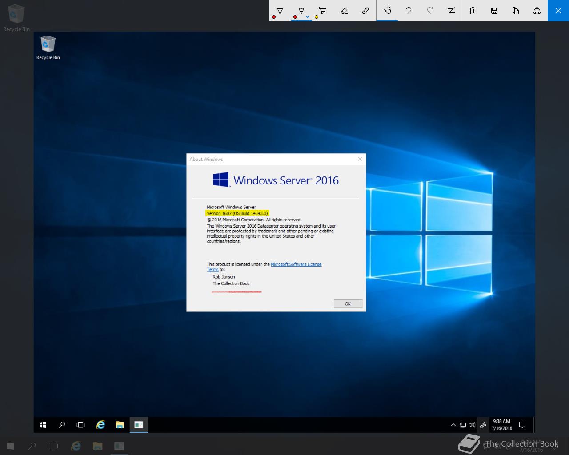Select the pencil tool in sketch toolbar

[x=301, y=11]
